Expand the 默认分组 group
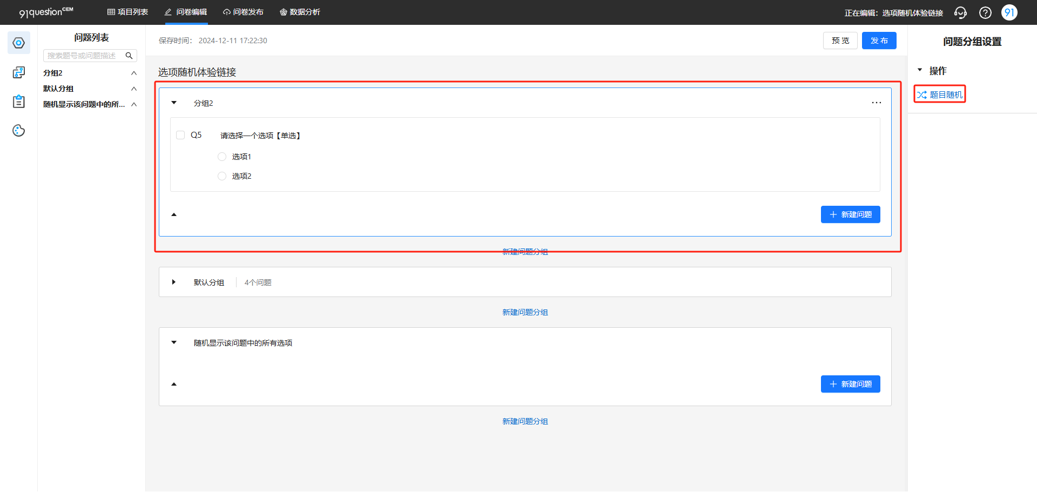This screenshot has width=1037, height=492. 174,282
